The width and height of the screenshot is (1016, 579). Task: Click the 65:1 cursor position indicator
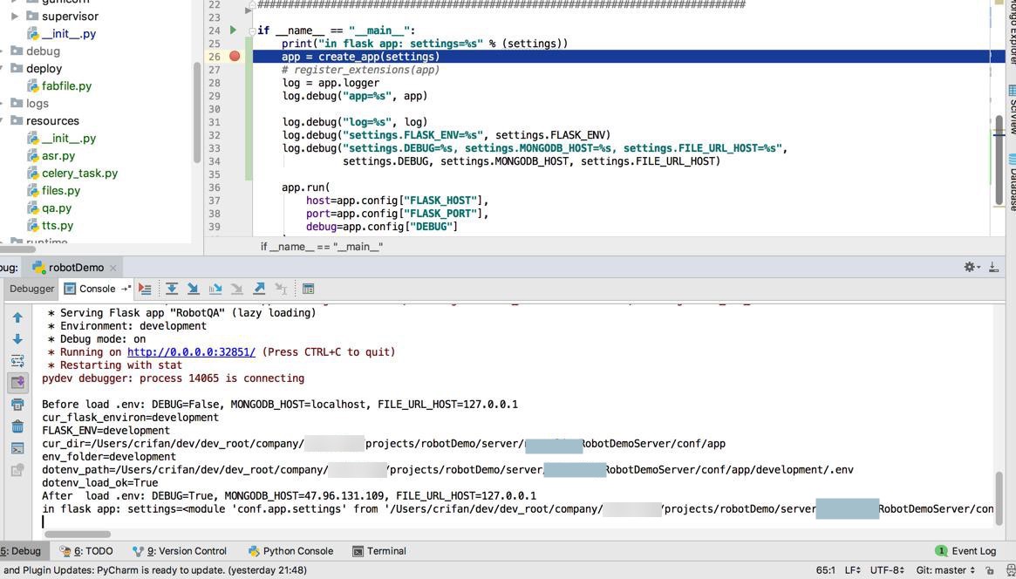coord(826,570)
